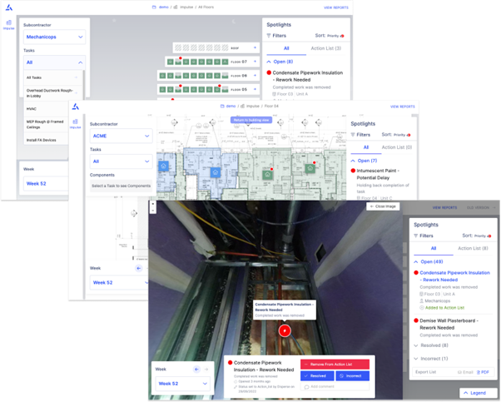The width and height of the screenshot is (501, 402).
Task: Click the red dot above the third unit on FLOOR 07
Action: point(181,58)
